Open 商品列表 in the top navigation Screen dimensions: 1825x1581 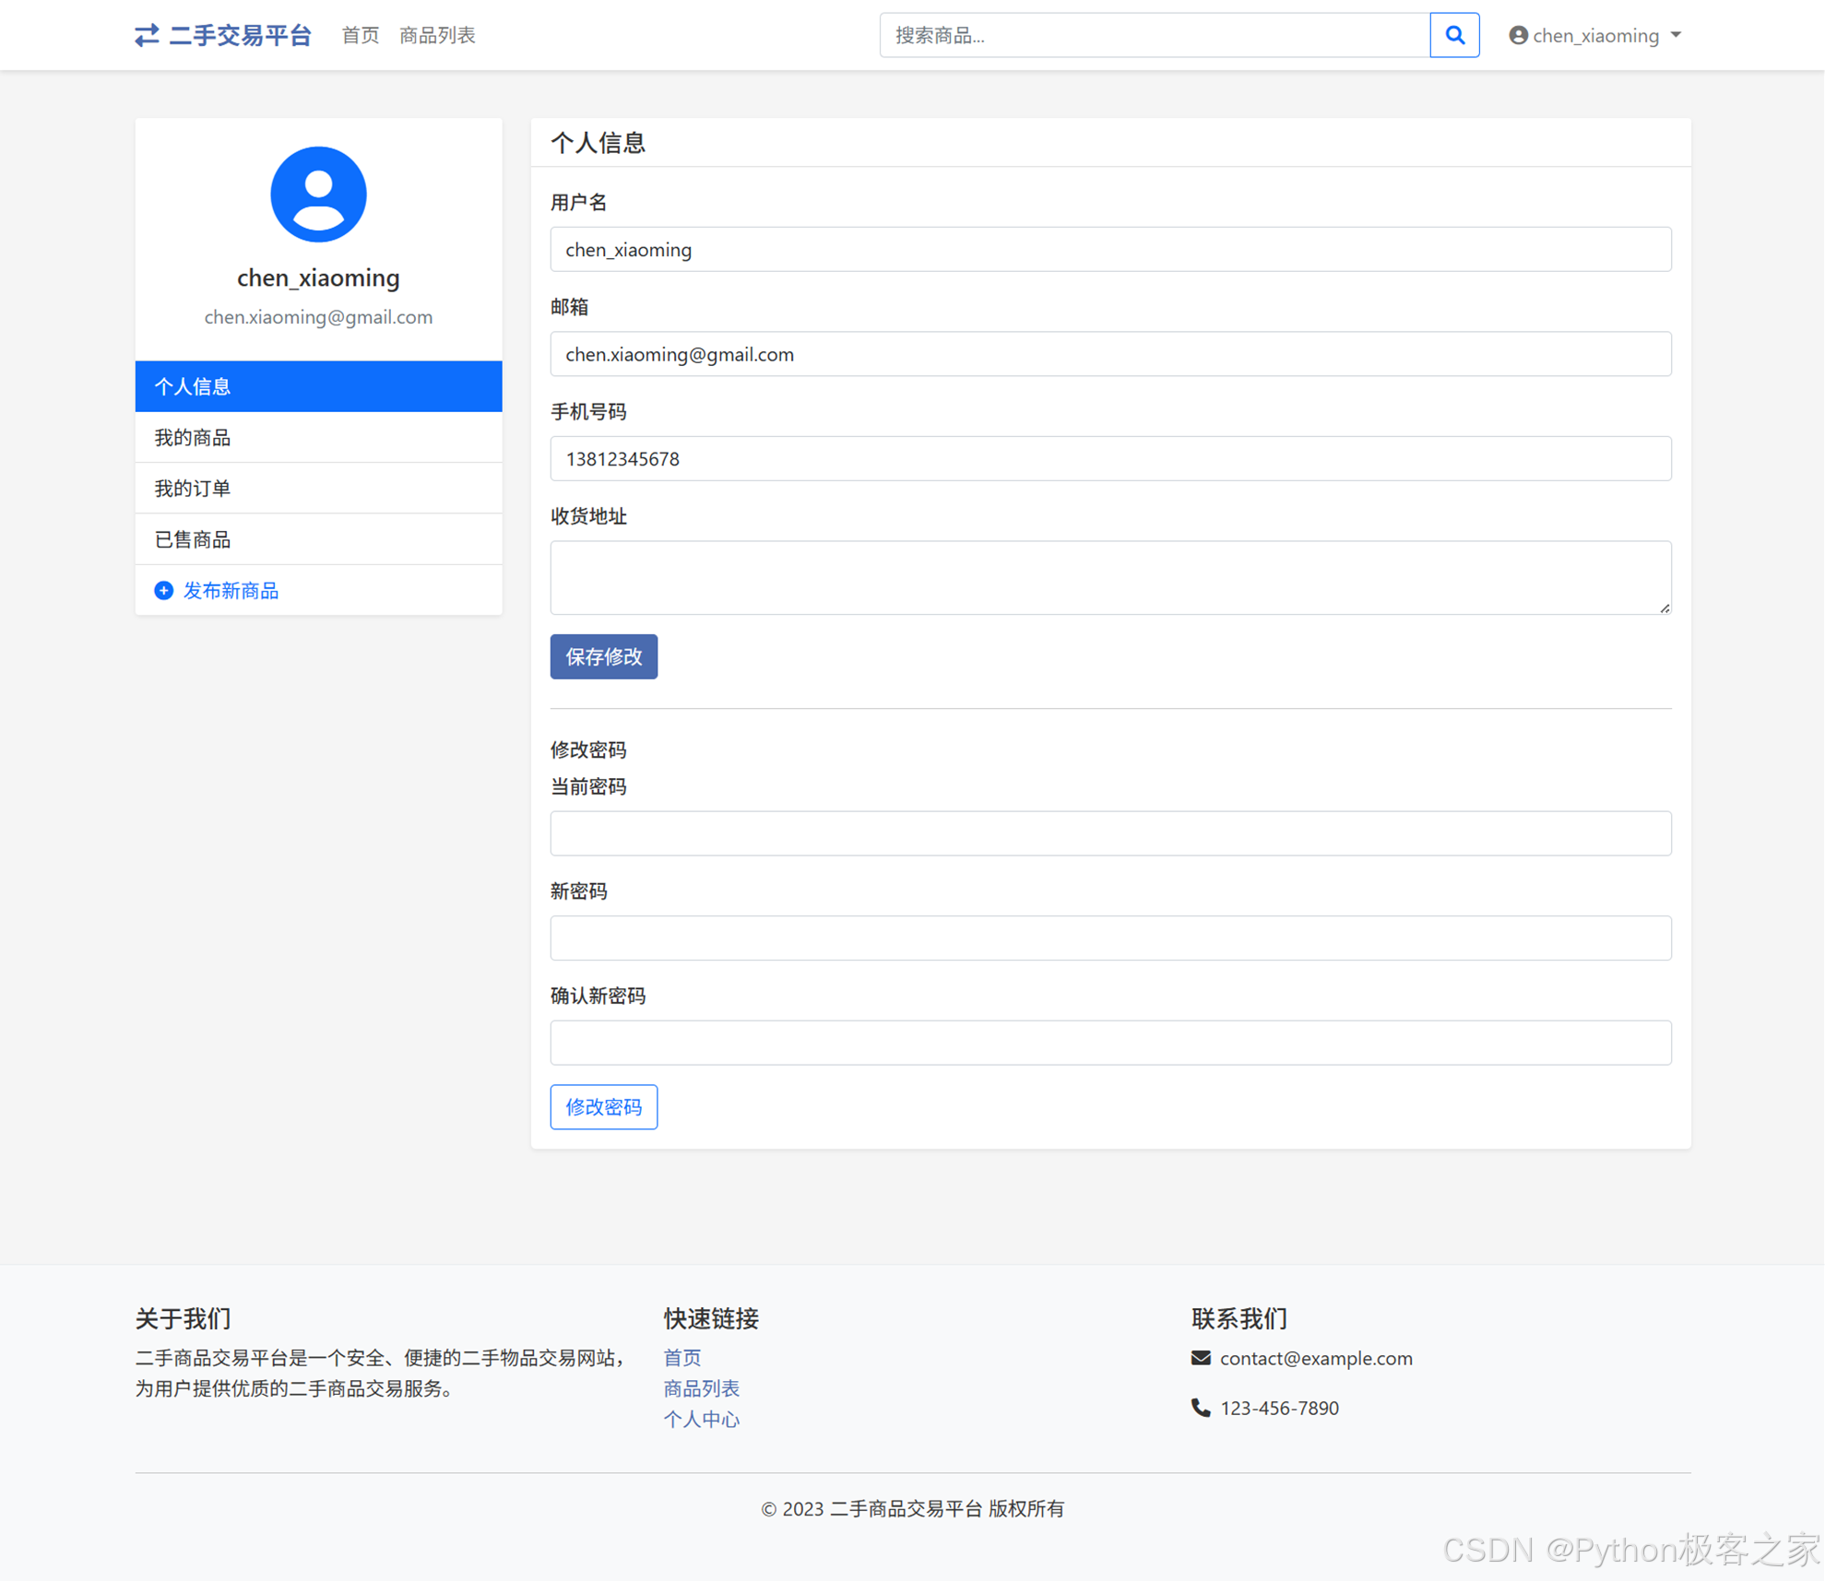point(437,35)
